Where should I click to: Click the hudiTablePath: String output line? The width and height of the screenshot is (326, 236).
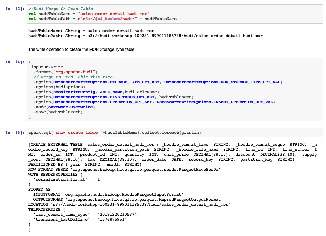[145, 36]
